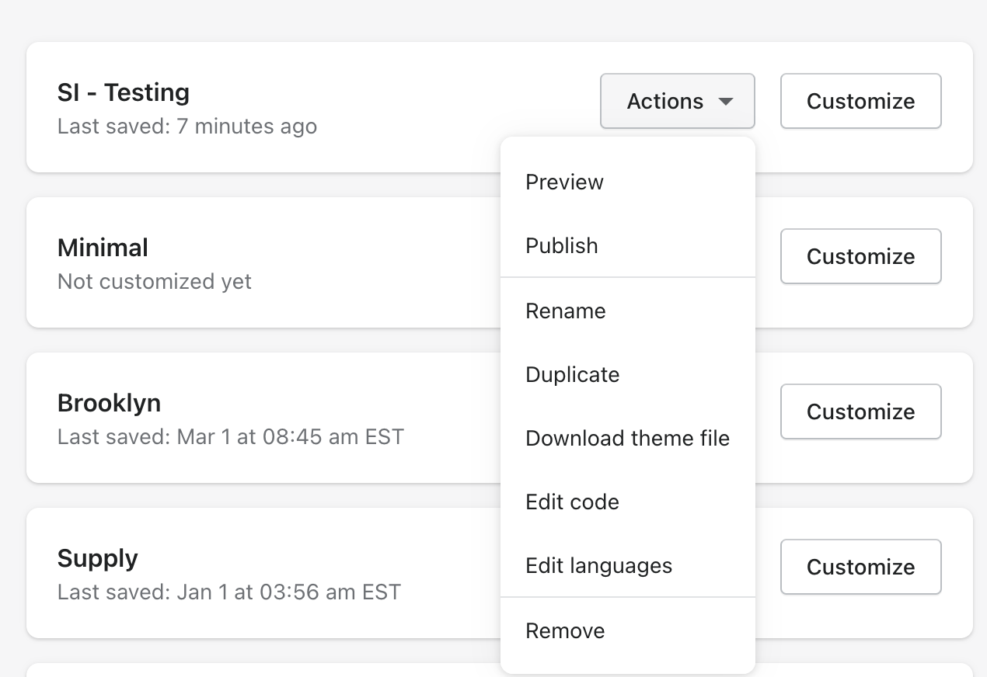Customize the SI - Testing theme
Viewport: 987px width, 677px height.
pos(860,101)
